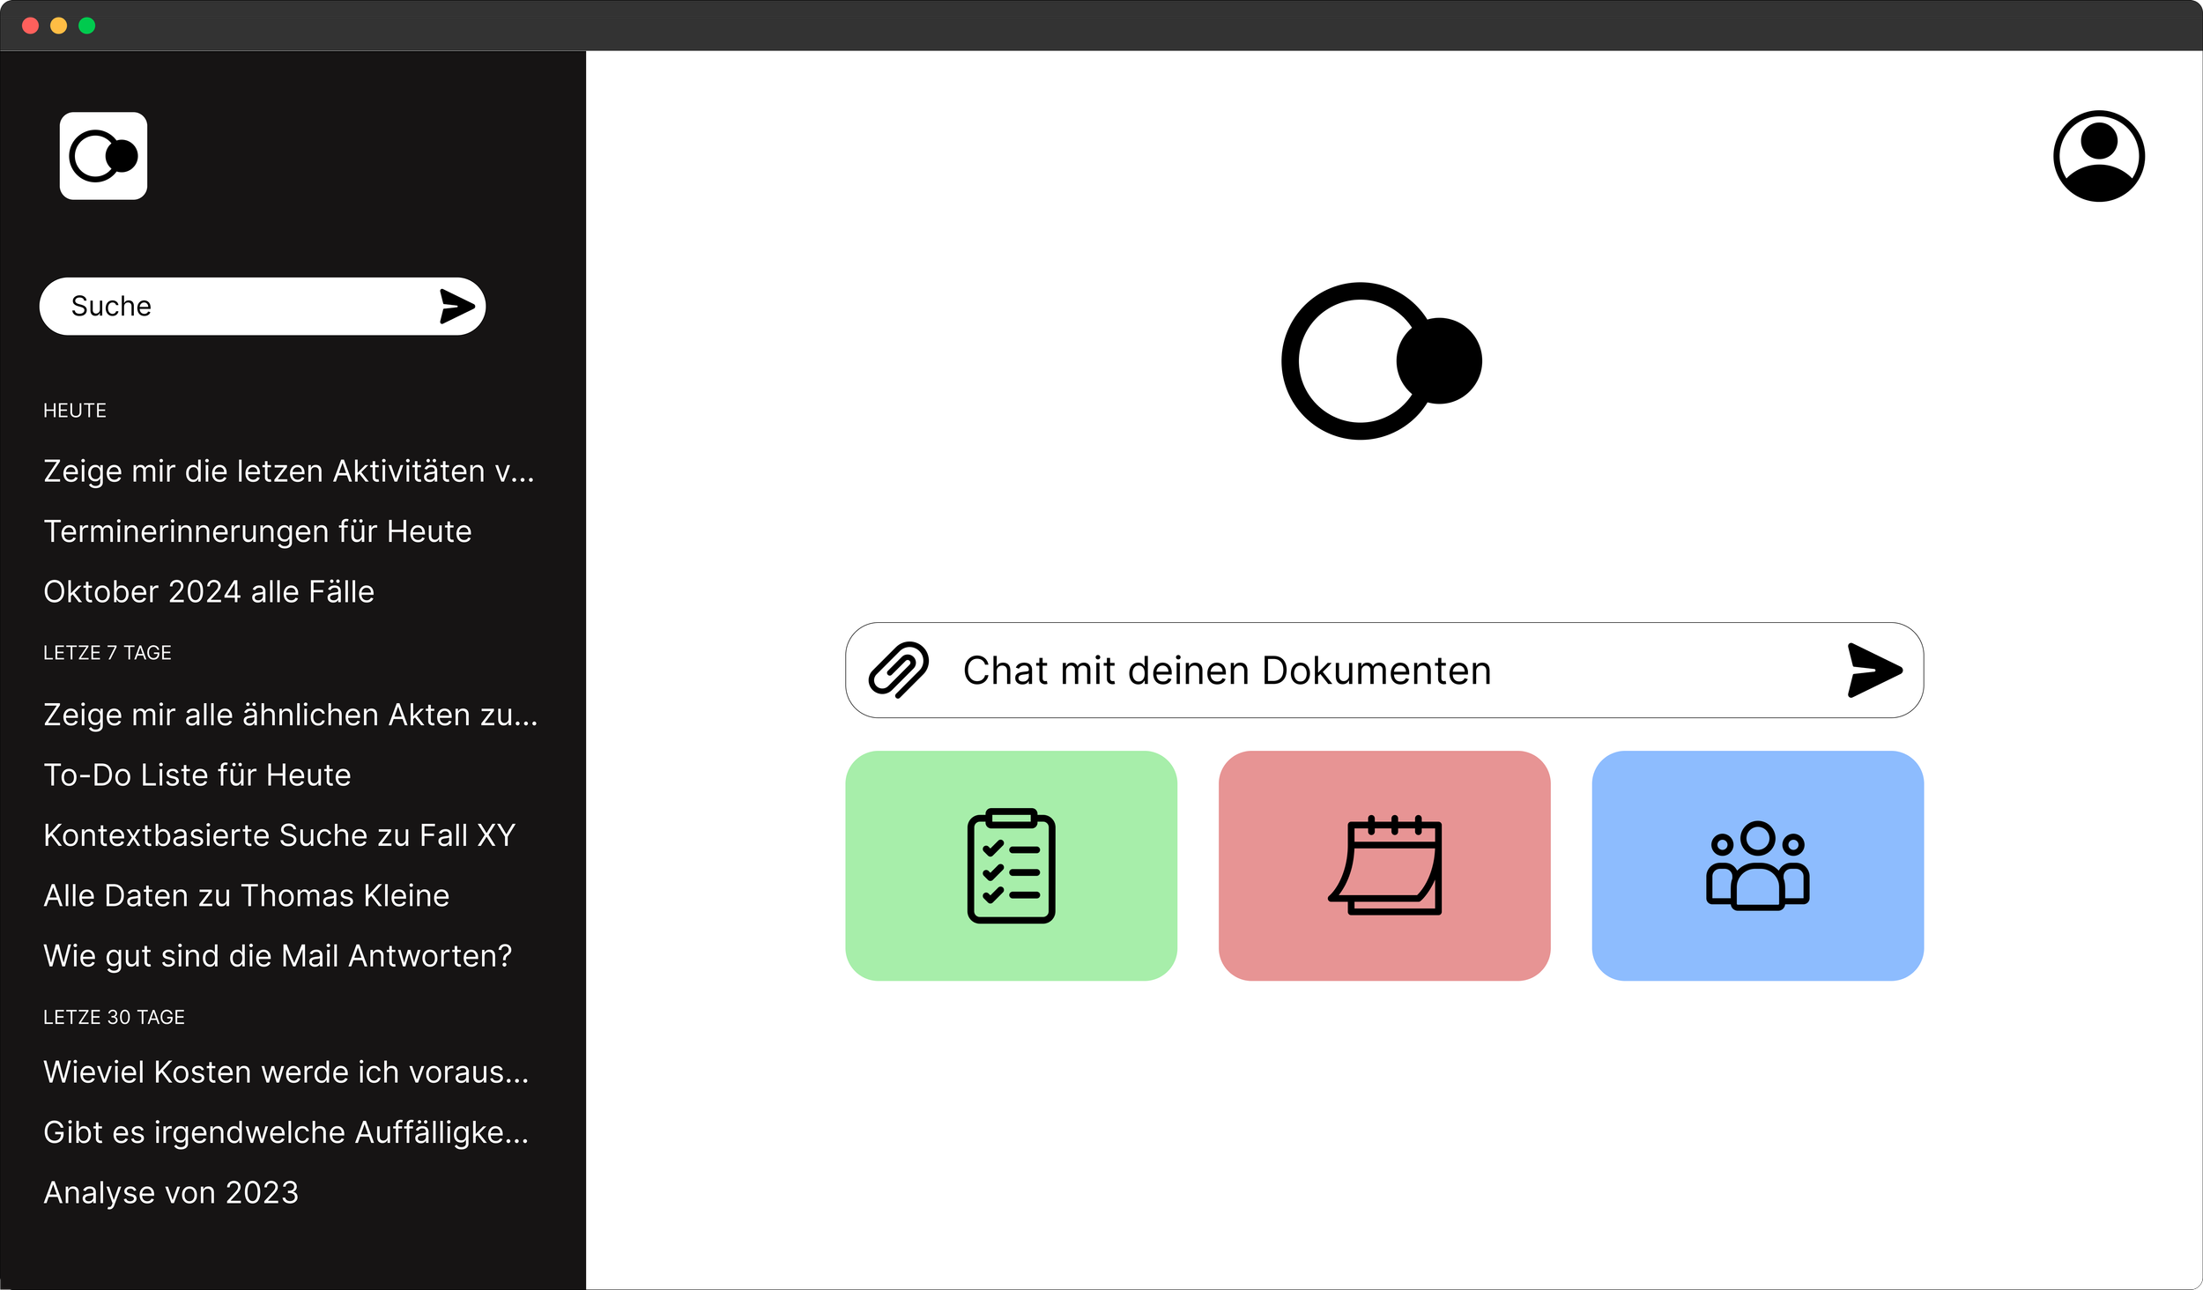Open 'Terminerinnerungen für Heute' chat
This screenshot has height=1290, width=2203.
(257, 531)
